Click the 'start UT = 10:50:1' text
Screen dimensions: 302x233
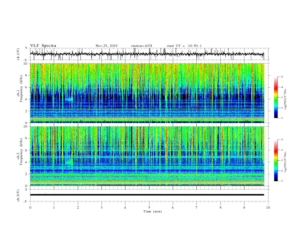click(x=184, y=46)
